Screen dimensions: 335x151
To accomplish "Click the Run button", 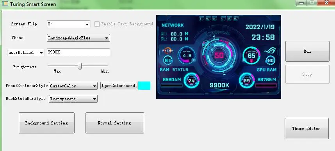I will tap(307, 51).
